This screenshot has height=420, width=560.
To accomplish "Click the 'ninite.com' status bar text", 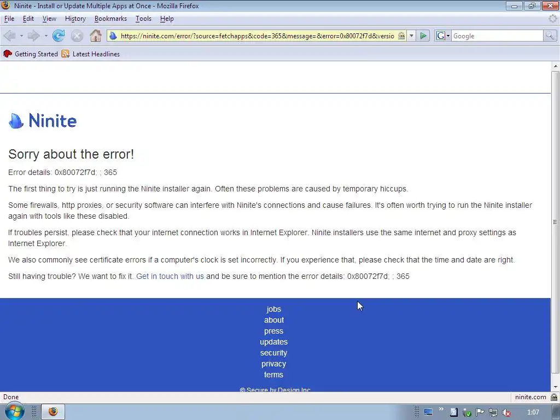I will pos(530,397).
